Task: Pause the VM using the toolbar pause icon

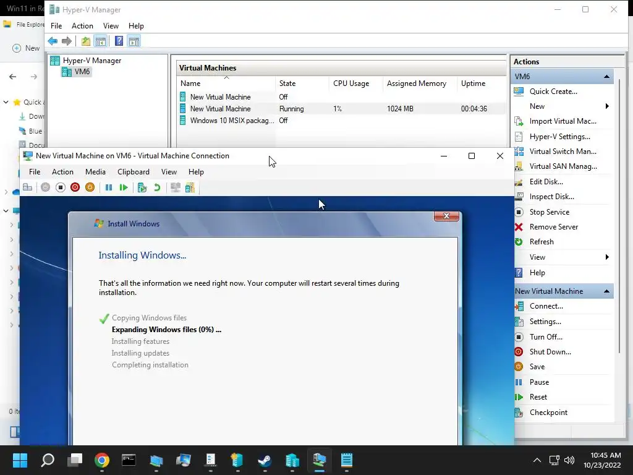Action: point(109,187)
